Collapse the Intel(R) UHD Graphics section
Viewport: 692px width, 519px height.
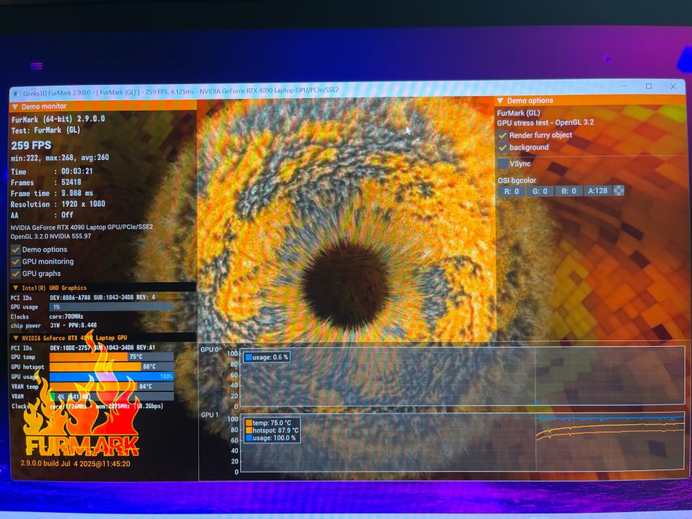pos(16,288)
